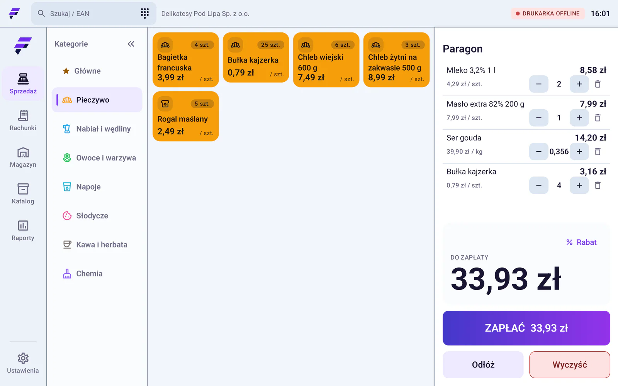Add Bagietka francuska to receipt
618x386 pixels.
[x=186, y=60]
